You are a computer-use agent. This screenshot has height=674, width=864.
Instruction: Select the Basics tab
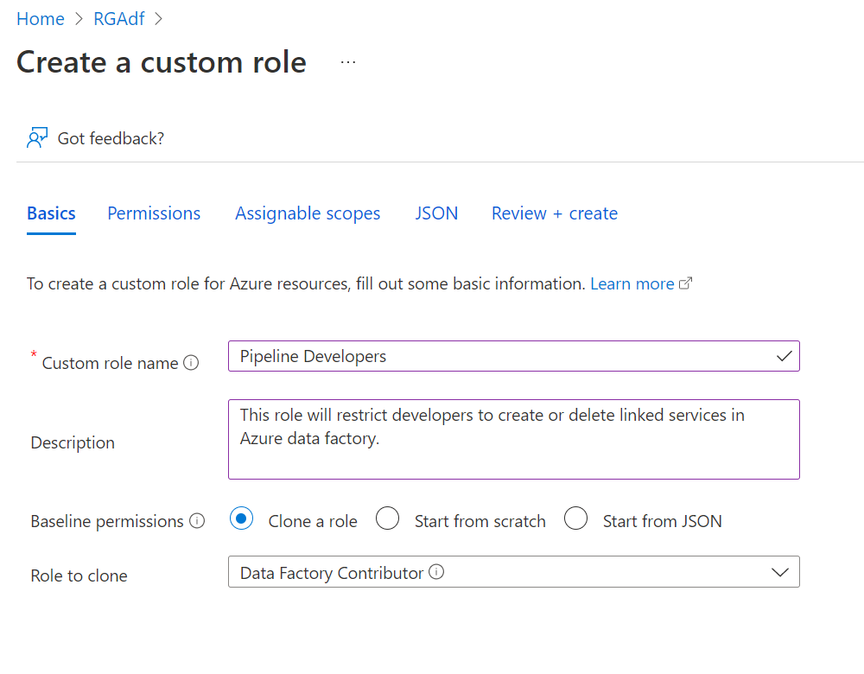(x=51, y=213)
